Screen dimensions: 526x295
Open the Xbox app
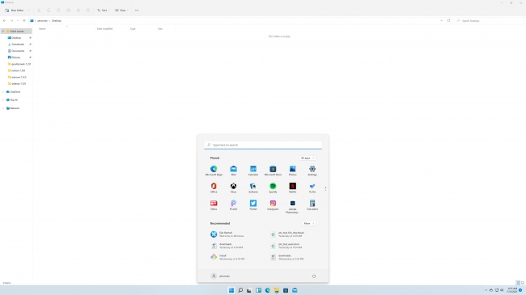coord(234,188)
